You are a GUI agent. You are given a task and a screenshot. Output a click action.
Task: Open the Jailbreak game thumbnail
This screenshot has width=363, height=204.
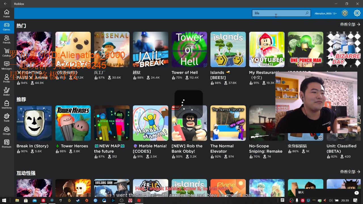click(150, 49)
